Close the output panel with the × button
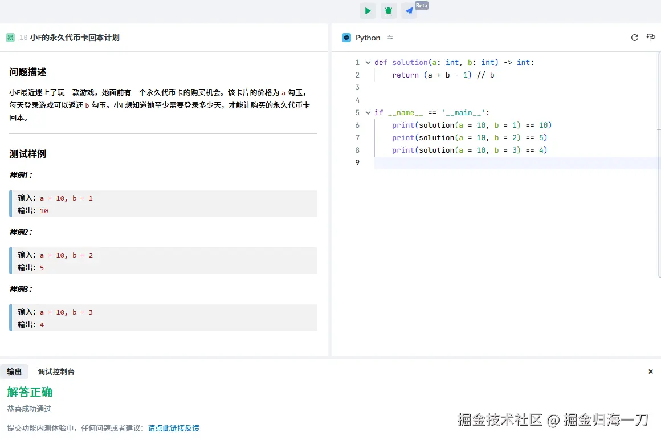The width and height of the screenshot is (661, 440). coord(650,372)
